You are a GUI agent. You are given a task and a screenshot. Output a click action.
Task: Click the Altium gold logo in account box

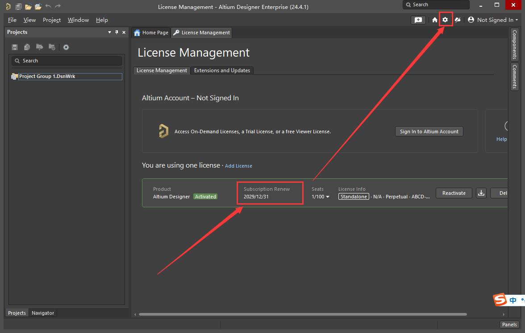coord(163,131)
